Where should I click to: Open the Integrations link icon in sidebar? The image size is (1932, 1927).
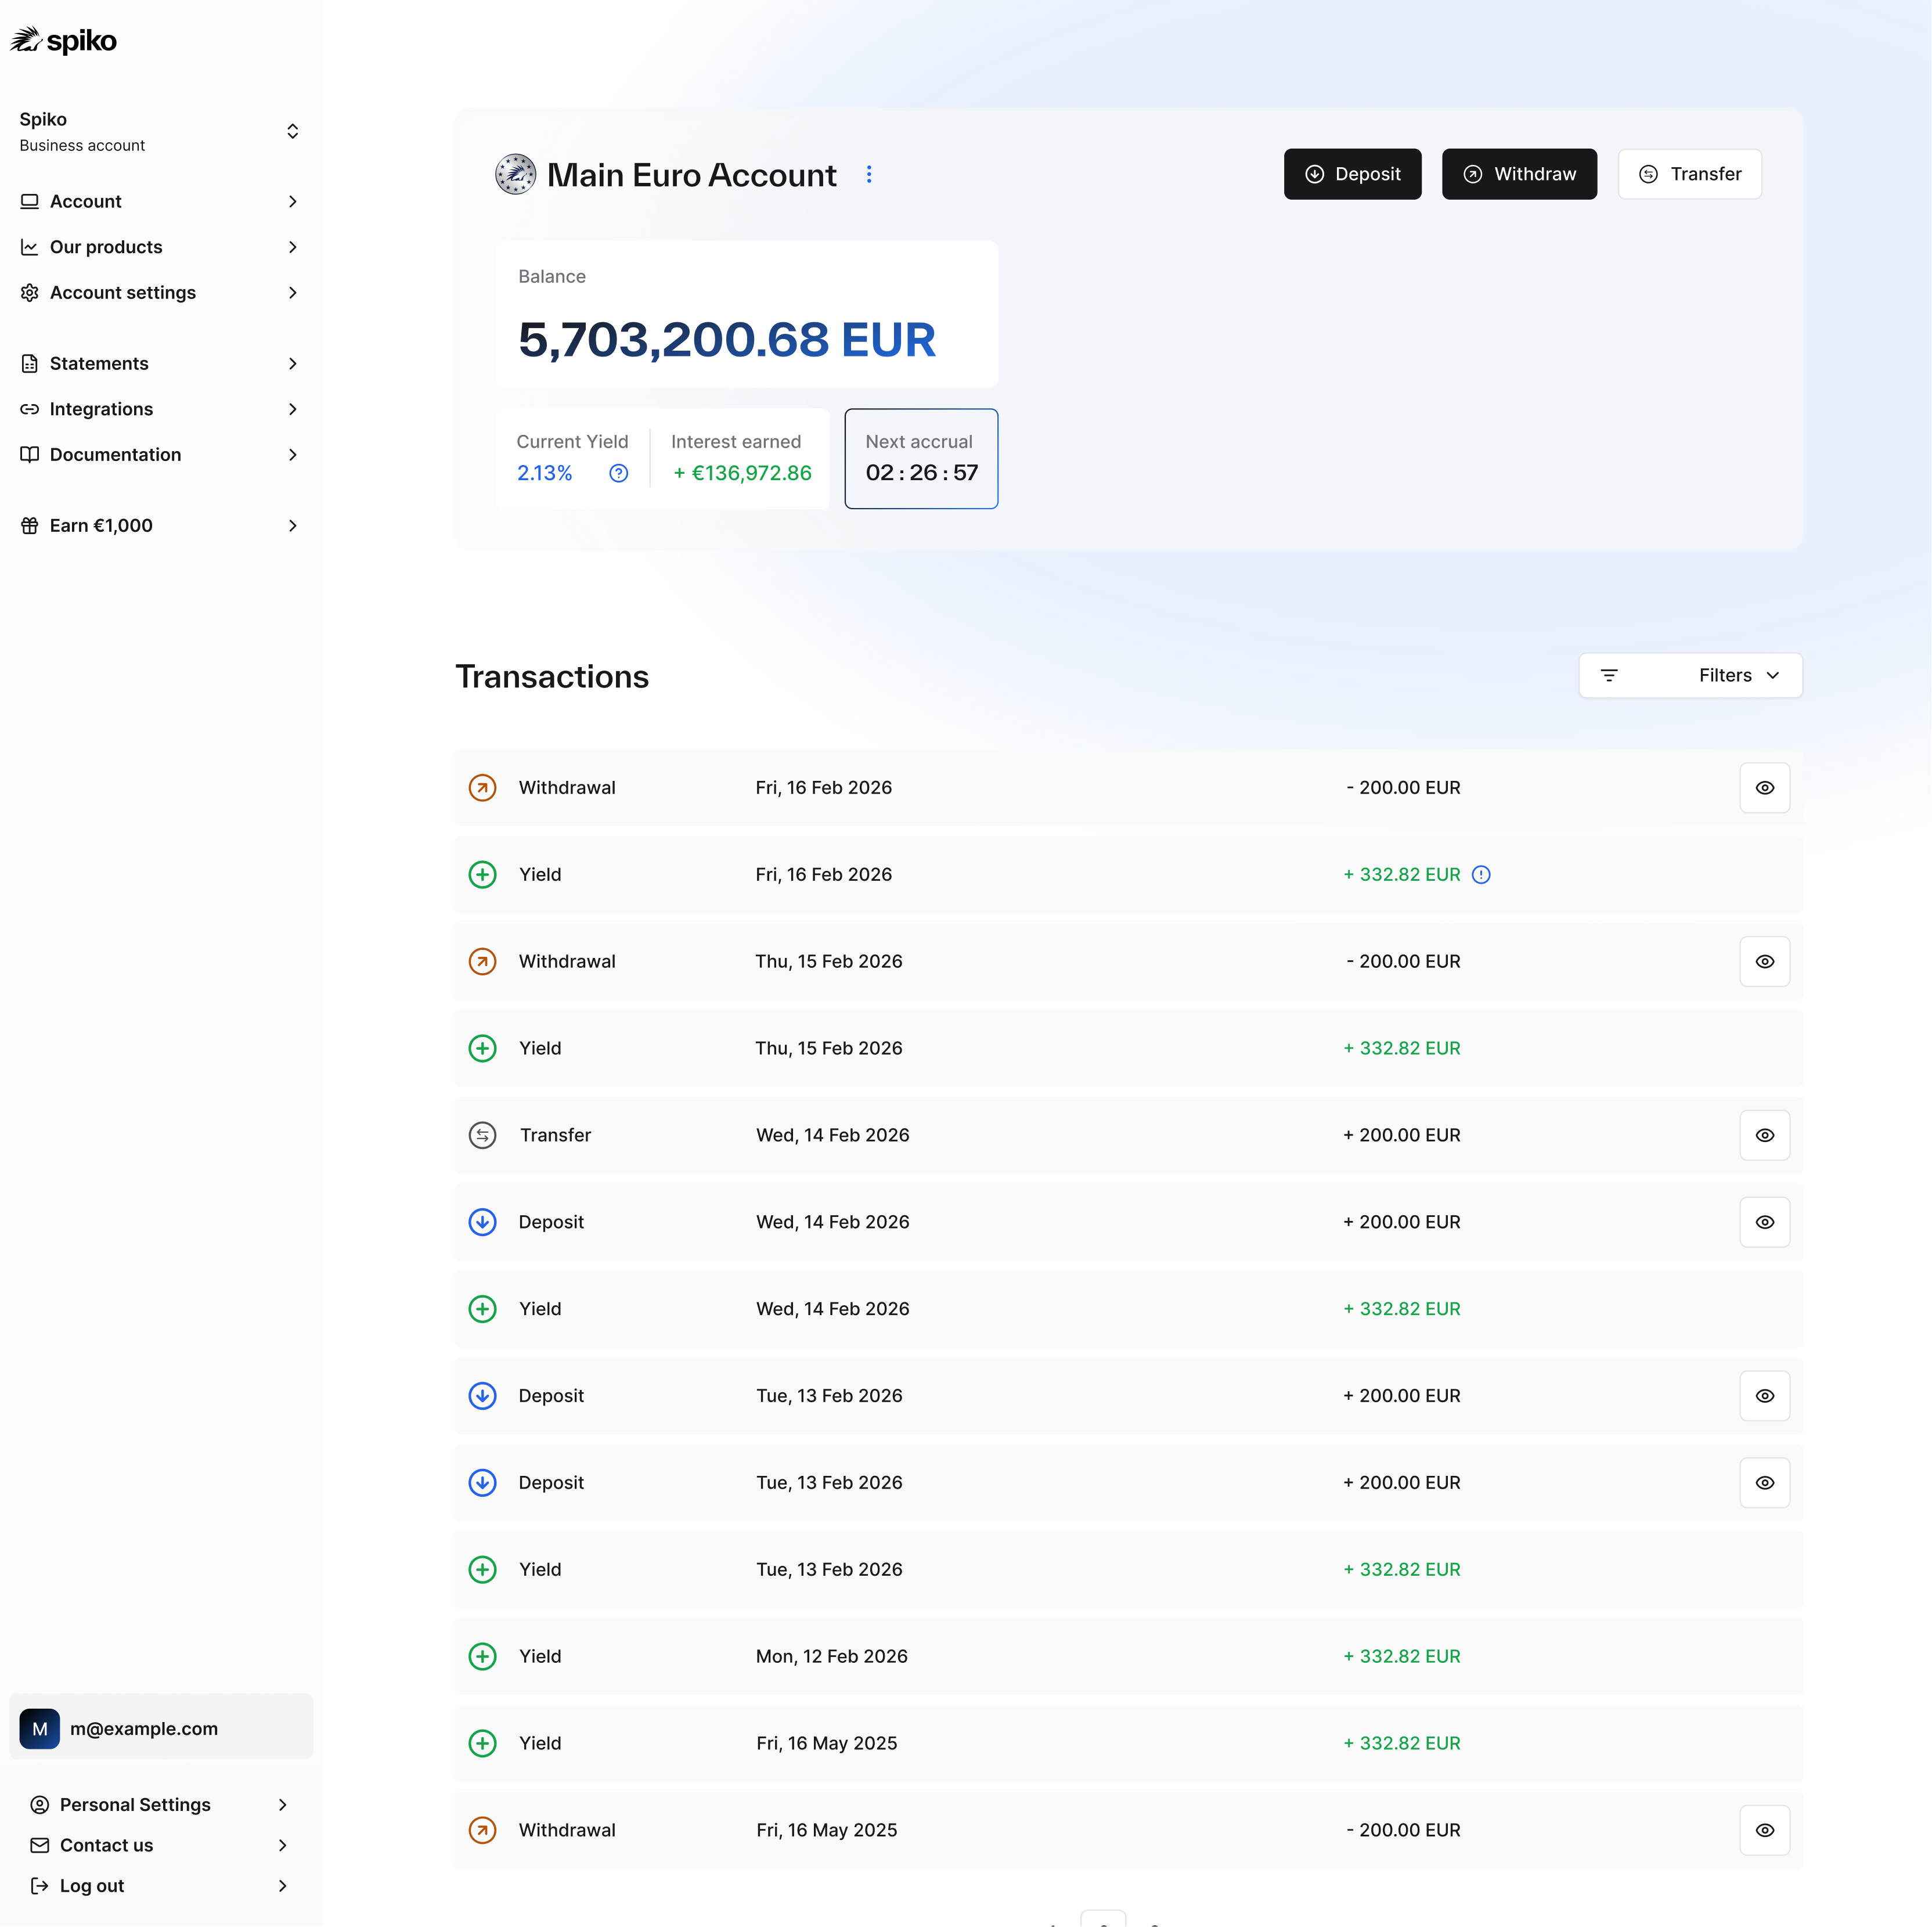click(x=29, y=409)
